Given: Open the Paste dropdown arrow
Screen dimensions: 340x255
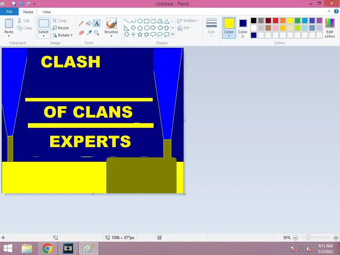Looking at the screenshot, I should [9, 36].
